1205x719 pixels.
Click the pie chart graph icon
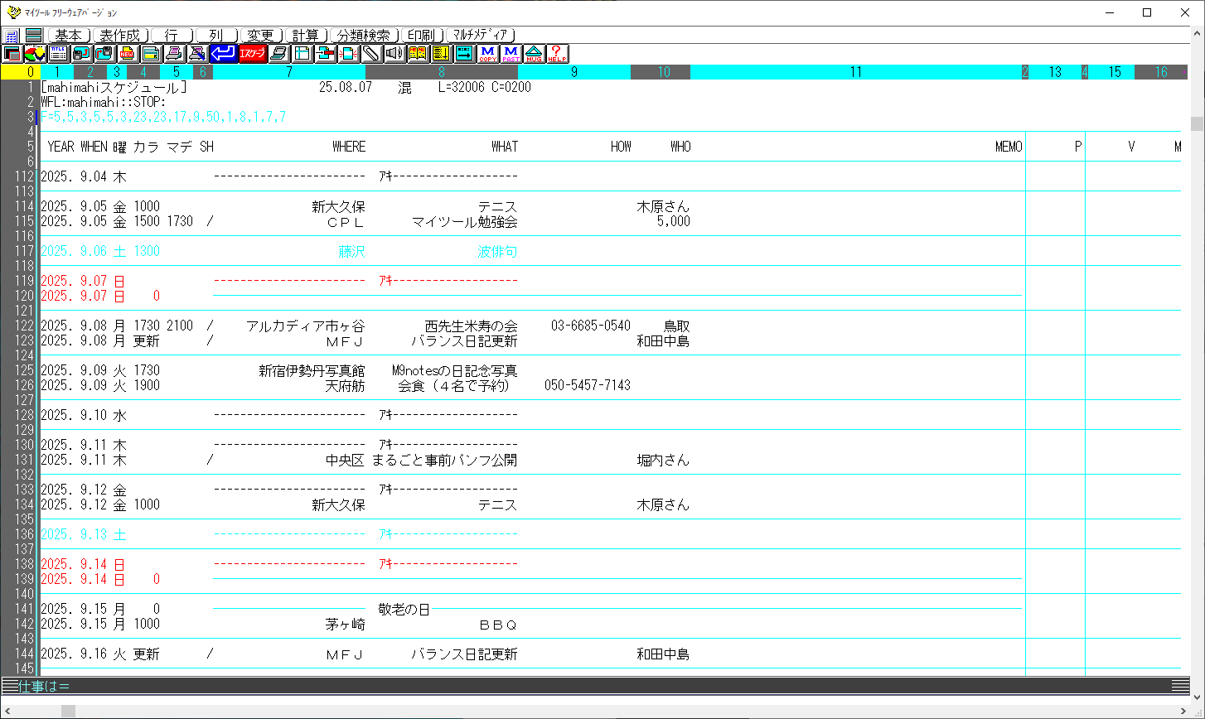[x=35, y=54]
